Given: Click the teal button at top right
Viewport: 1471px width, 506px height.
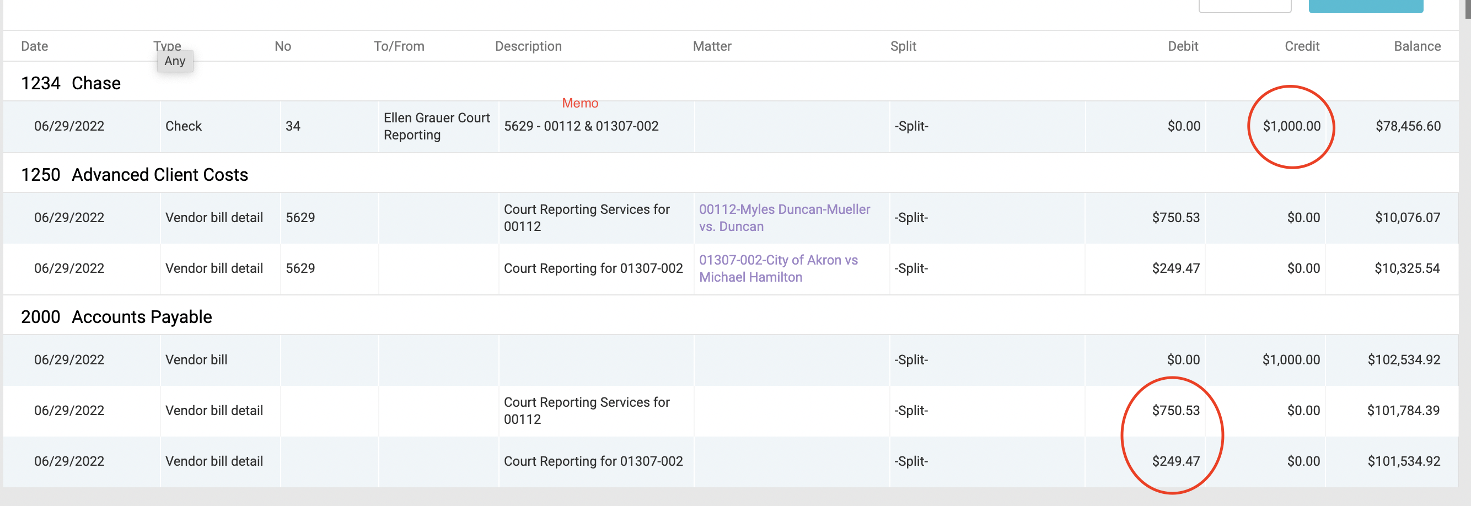Looking at the screenshot, I should 1365,6.
